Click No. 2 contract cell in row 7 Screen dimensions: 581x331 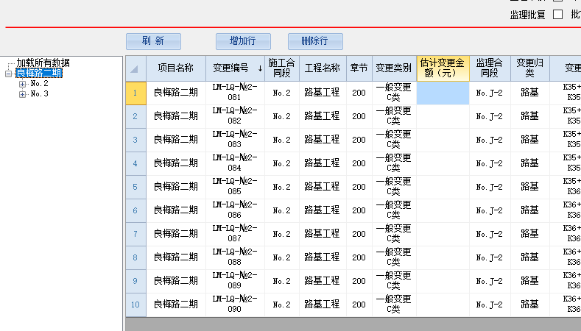point(282,234)
